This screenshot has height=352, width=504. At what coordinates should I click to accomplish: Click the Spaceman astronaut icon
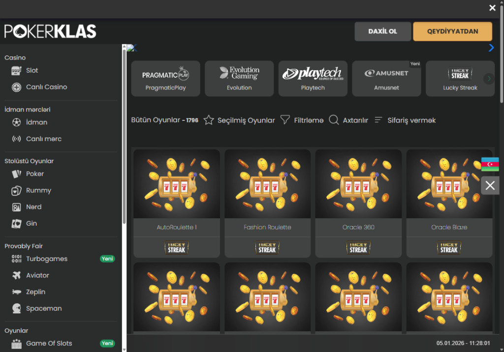point(17,309)
